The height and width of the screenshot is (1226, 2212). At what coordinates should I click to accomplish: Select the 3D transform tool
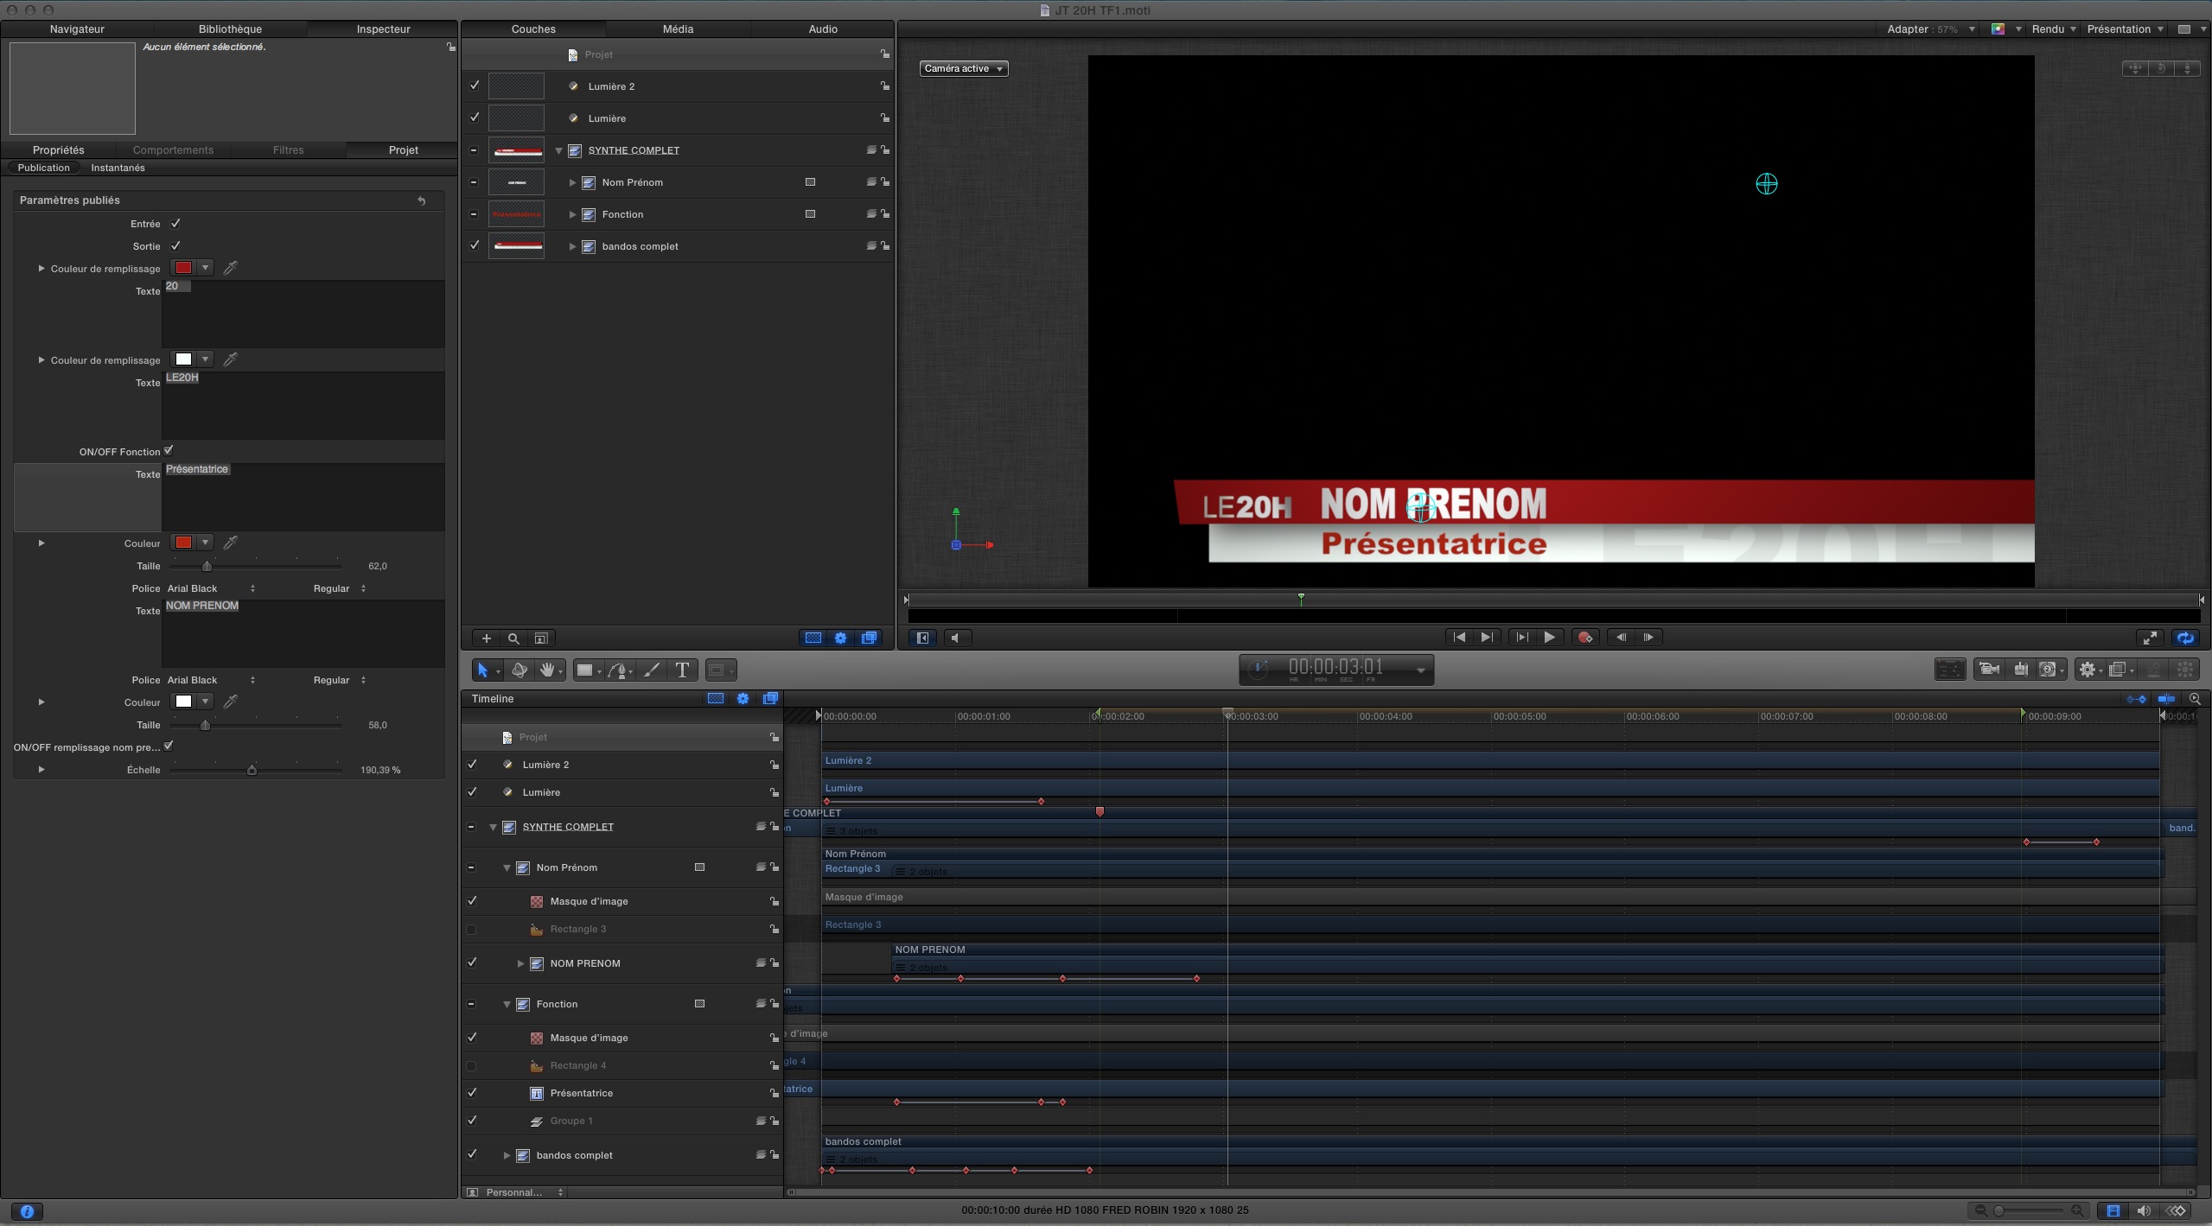coord(519,670)
